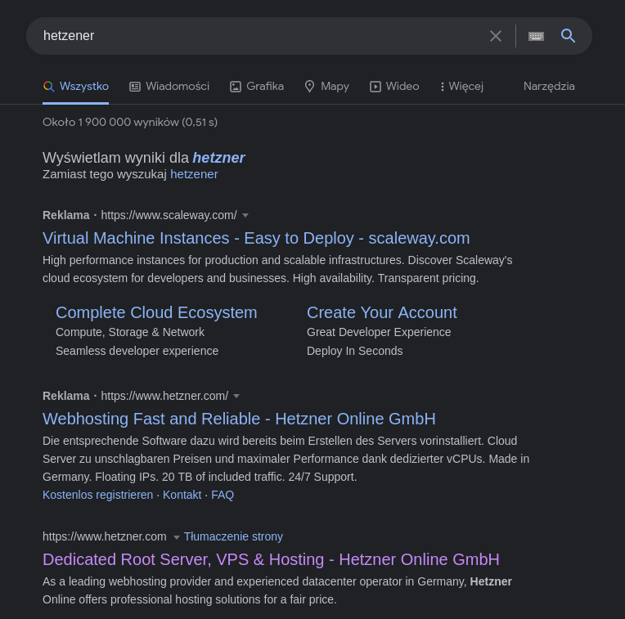This screenshot has width=625, height=619.
Task: Click the magnifying glass search button
Action: pyautogui.click(x=568, y=36)
